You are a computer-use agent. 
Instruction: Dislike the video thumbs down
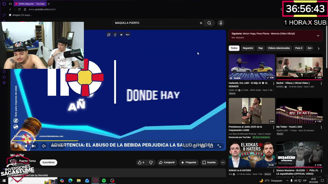pyautogui.click(x=151, y=163)
